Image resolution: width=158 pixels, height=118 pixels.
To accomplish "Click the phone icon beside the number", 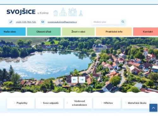I will click(x=11, y=22).
